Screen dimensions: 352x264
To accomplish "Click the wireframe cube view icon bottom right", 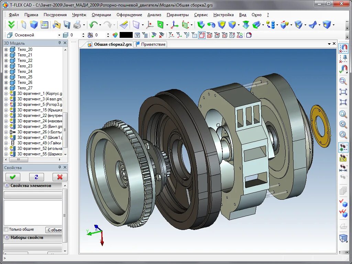I will click(x=343, y=238).
